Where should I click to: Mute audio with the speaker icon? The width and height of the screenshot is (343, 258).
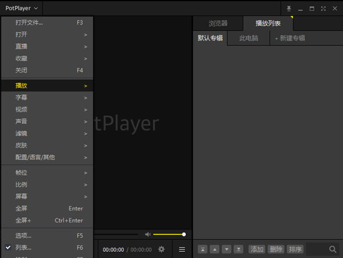[x=148, y=235]
